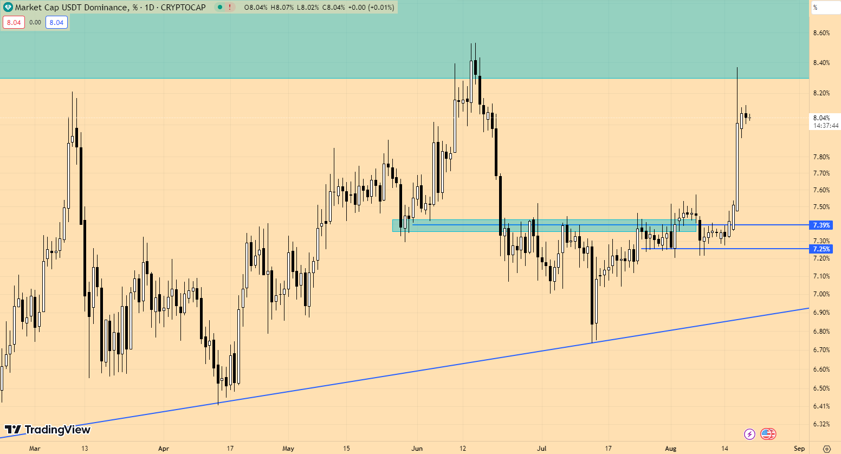Click the 8.20% price axis label
This screenshot has height=454, width=841.
tap(821, 93)
